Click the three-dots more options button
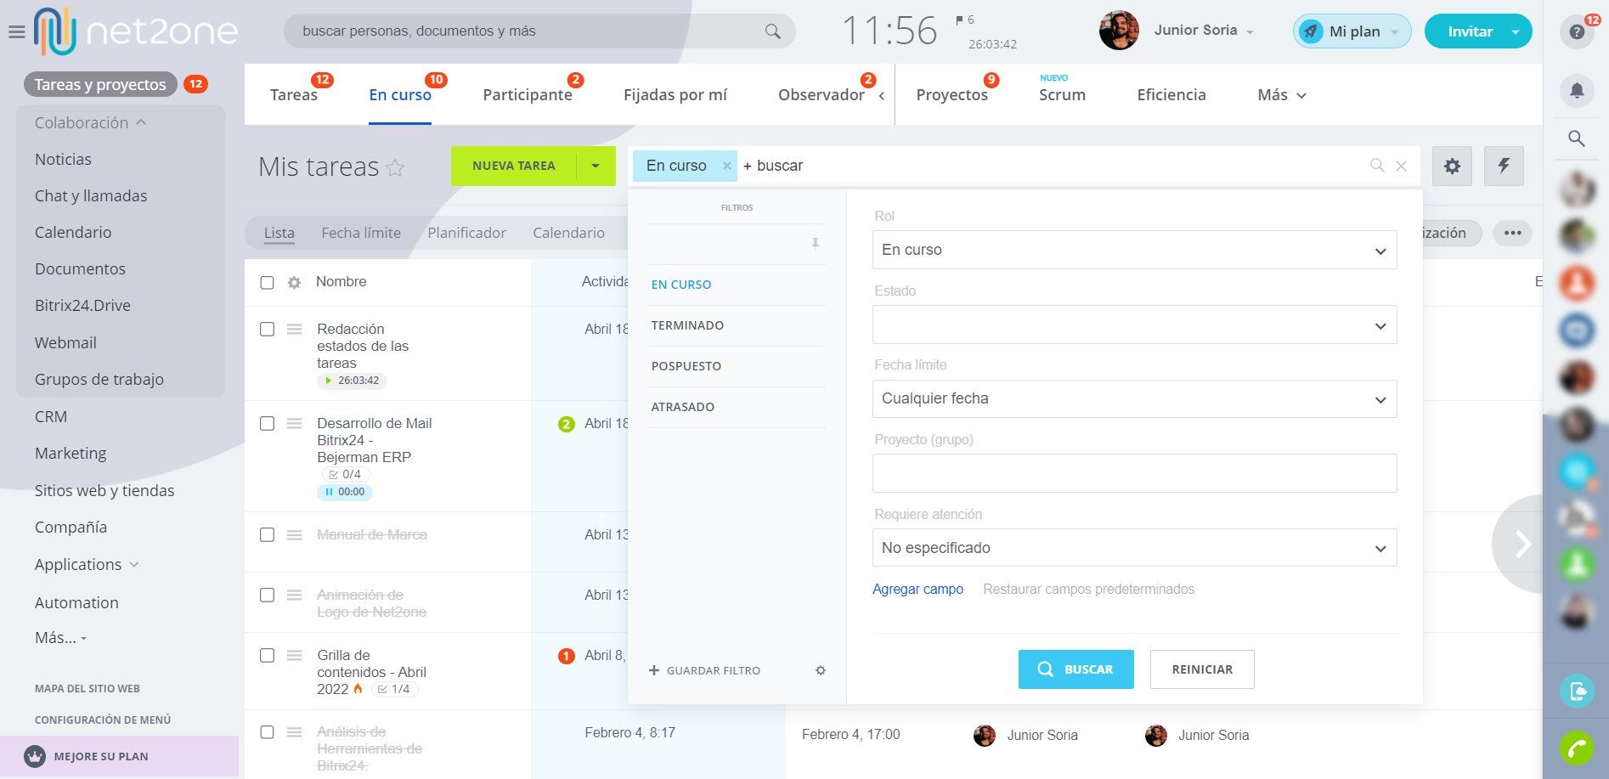 pos(1512,233)
